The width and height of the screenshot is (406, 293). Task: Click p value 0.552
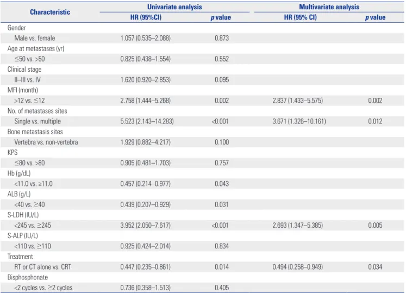coord(222,59)
